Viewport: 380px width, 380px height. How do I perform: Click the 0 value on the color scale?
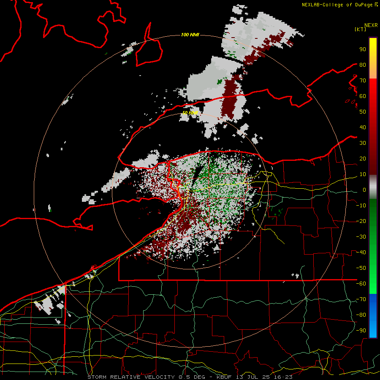[x=364, y=190]
